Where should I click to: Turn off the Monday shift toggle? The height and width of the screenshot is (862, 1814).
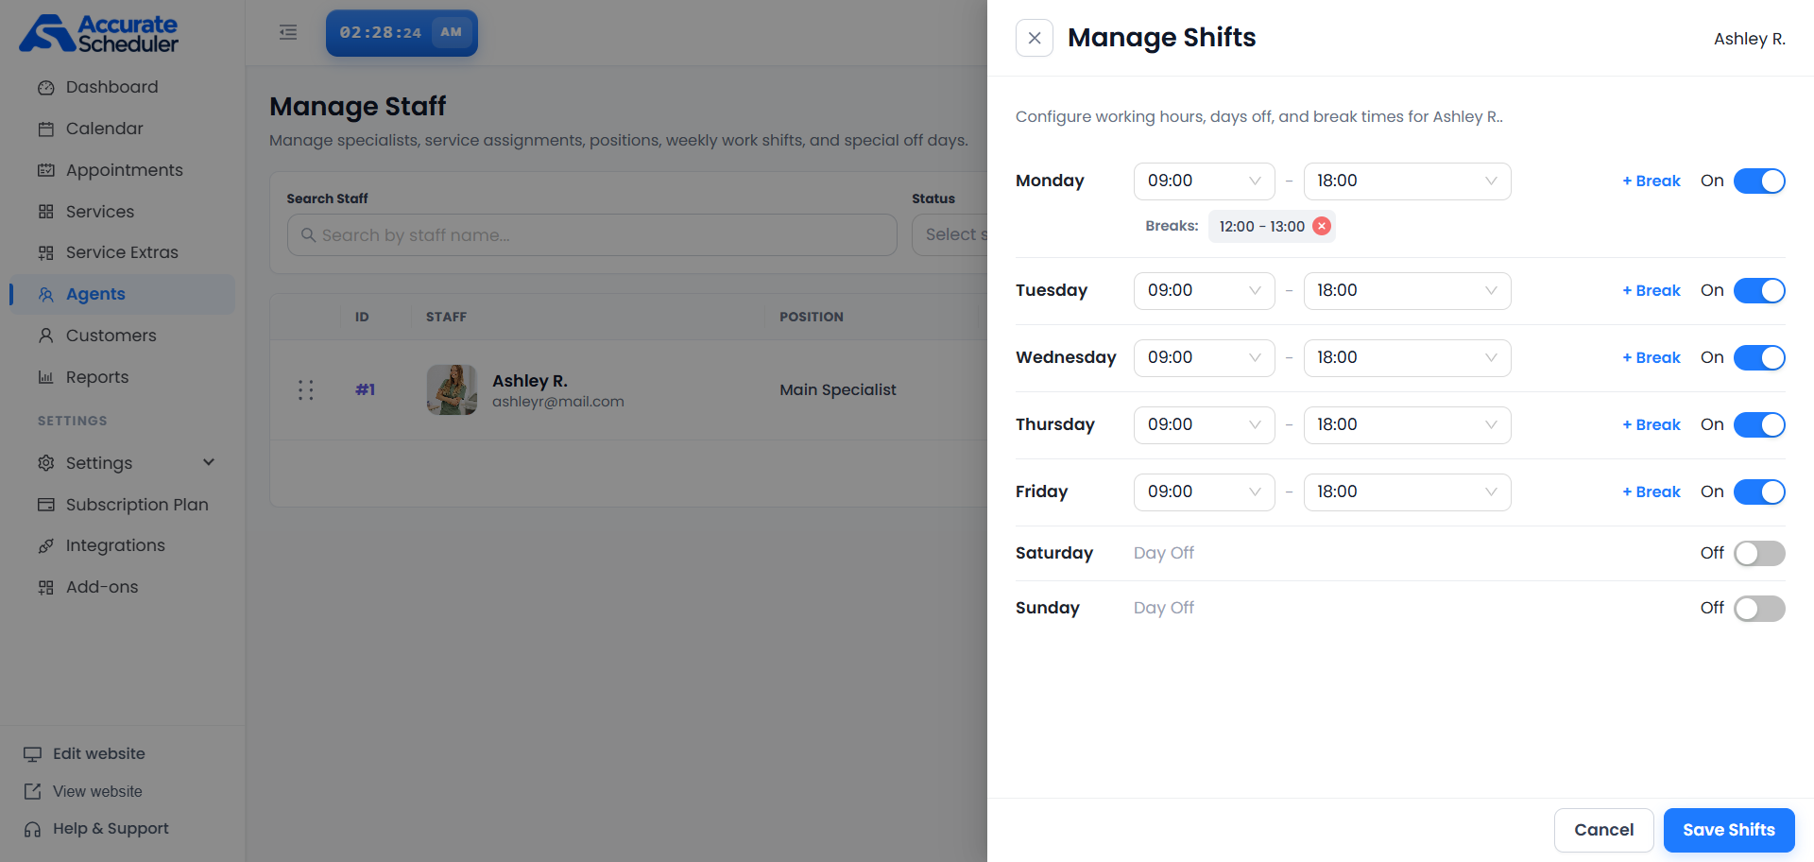click(x=1759, y=181)
